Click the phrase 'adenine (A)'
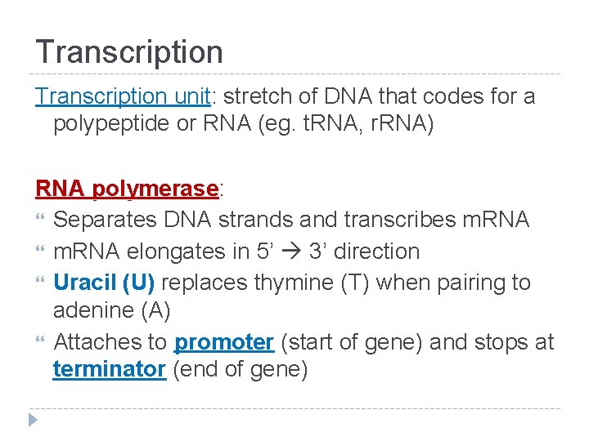The width and height of the screenshot is (589, 441). (x=112, y=310)
